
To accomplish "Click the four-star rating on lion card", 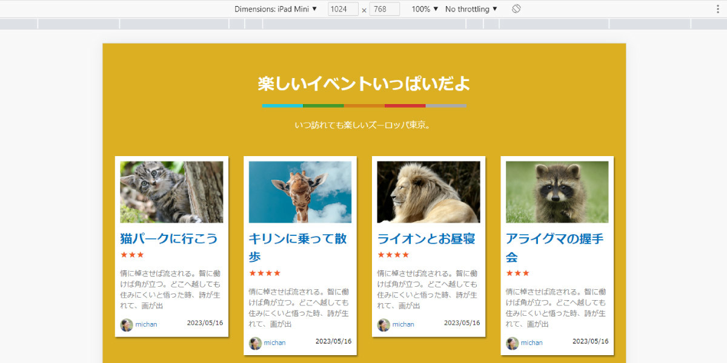I will tap(393, 255).
